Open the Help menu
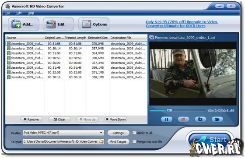This screenshot has width=245, height=158. pos(31,13)
